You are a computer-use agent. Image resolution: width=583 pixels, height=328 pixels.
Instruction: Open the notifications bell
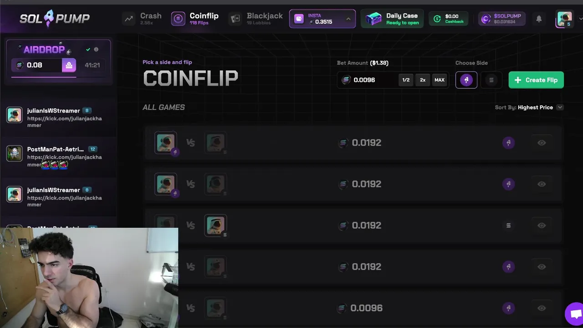click(x=539, y=19)
